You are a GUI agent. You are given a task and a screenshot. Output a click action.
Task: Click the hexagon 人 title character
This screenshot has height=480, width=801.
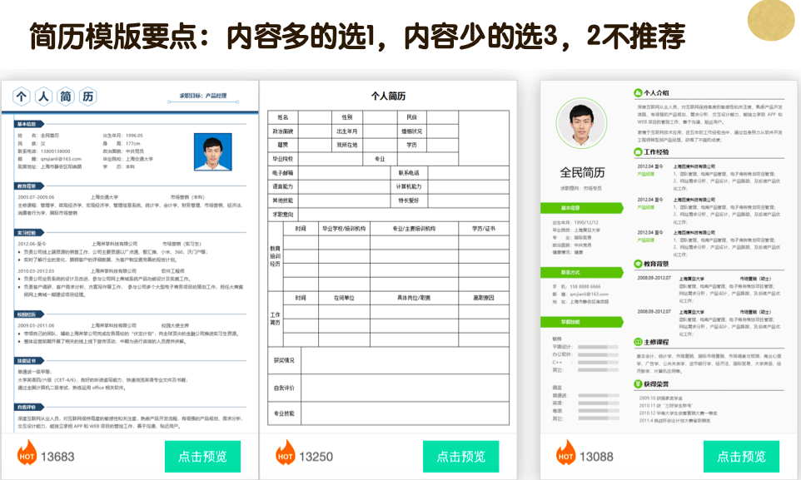44,96
